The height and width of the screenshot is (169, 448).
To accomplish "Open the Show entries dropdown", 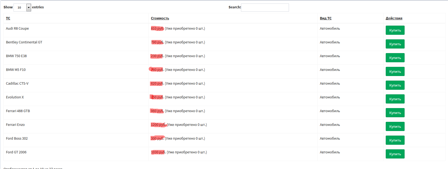I will 22,7.
